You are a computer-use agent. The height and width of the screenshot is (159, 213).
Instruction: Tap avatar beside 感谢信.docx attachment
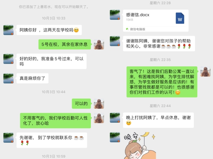pos(115,15)
